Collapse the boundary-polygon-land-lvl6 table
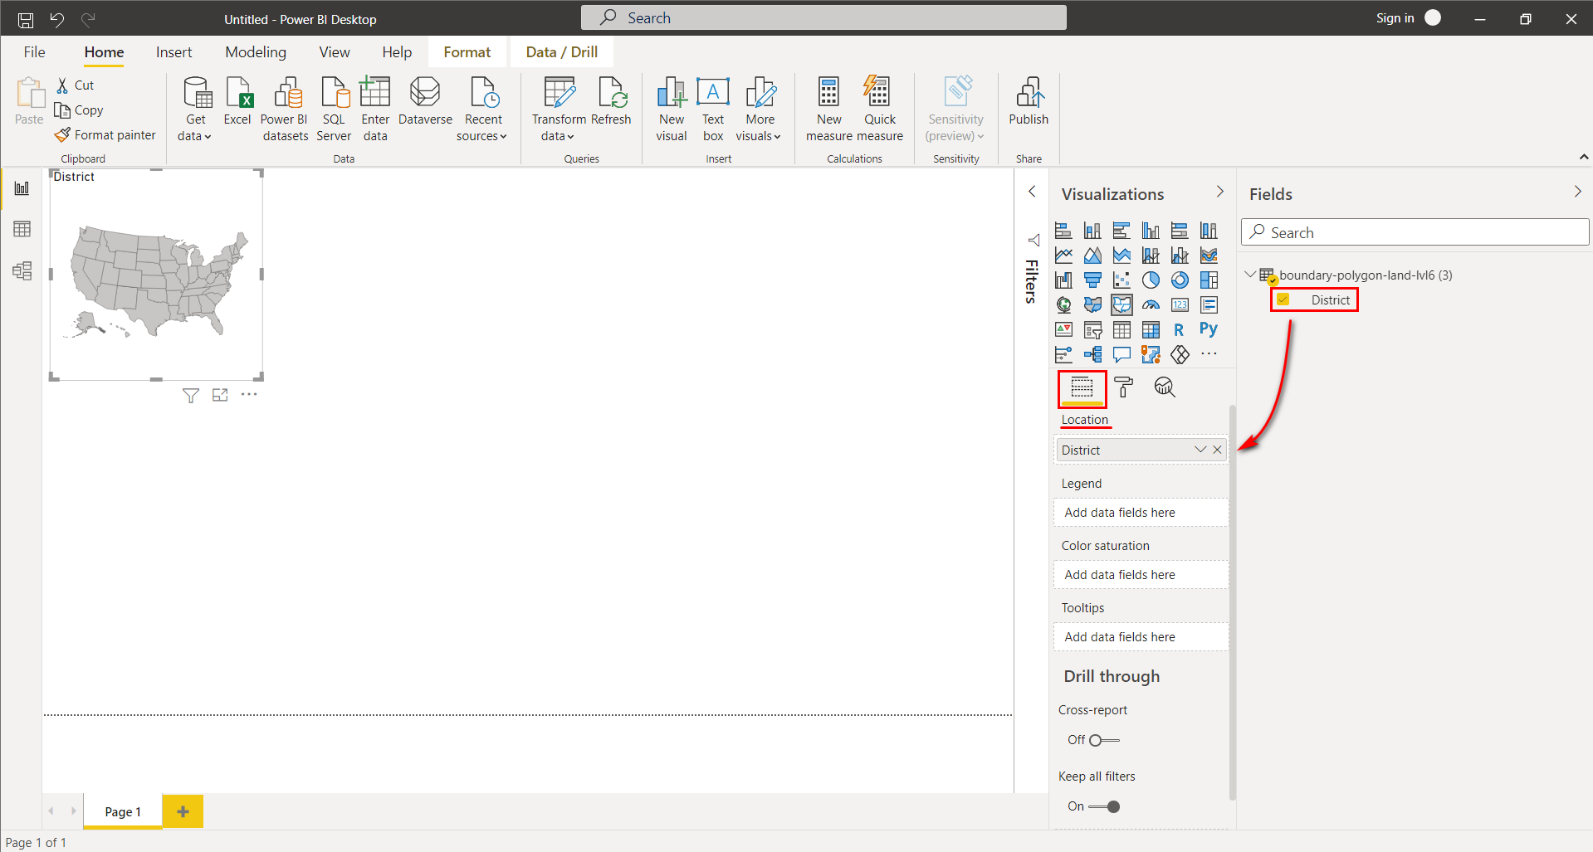Image resolution: width=1593 pixels, height=852 pixels. pyautogui.click(x=1250, y=275)
